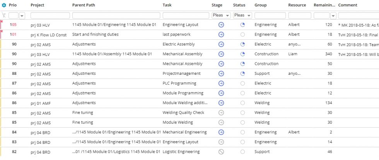The image size is (379, 160).
Task: Click red priority flag on prio 101 row
Action: pos(2,32)
